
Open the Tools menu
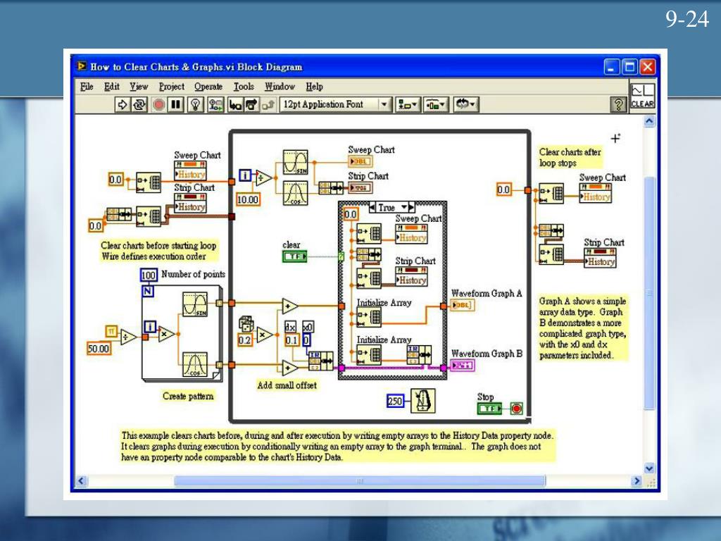pos(244,87)
